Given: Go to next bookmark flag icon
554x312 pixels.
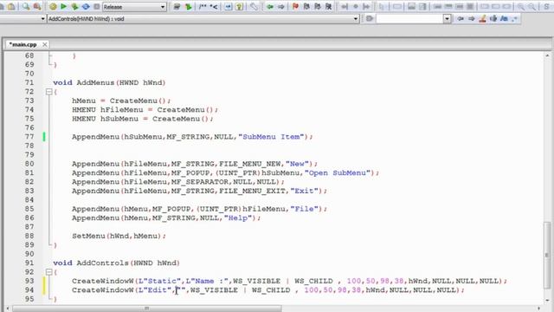Looking at the screenshot, I should pyautogui.click(x=318, y=6).
